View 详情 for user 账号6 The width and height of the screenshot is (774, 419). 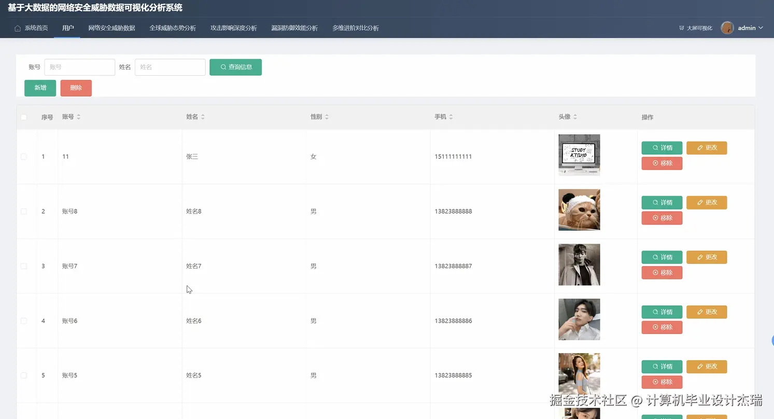(662, 312)
